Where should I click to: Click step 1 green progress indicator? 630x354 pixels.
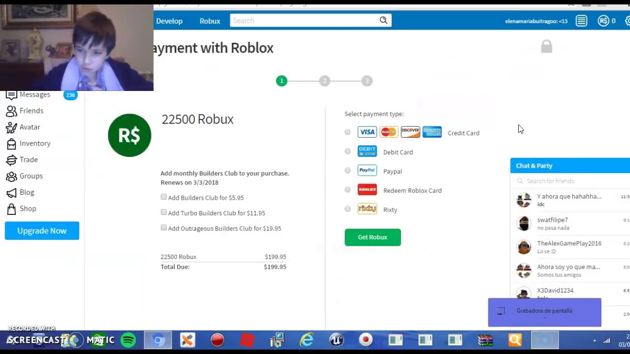[282, 81]
